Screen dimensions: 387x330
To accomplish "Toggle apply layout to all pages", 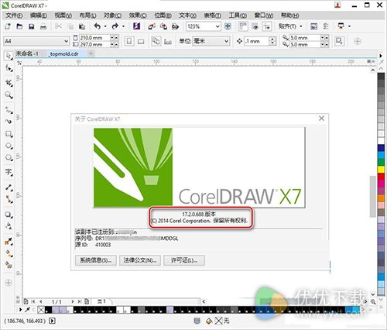I will [x=156, y=41].
